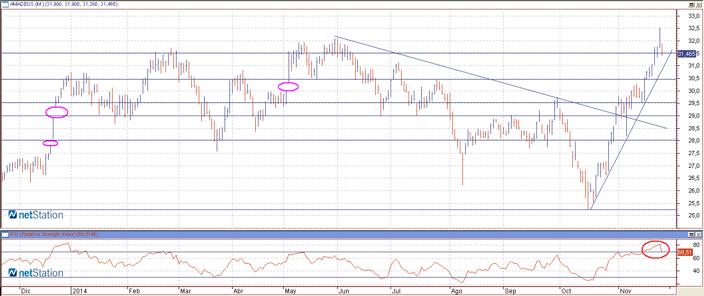Click the 33,0 price axis value
The width and height of the screenshot is (704, 296).
(693, 16)
